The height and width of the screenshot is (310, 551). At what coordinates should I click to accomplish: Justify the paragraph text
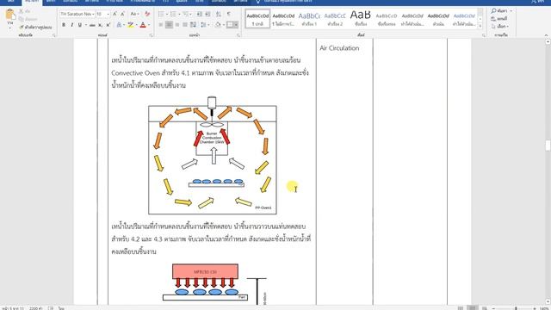point(185,25)
